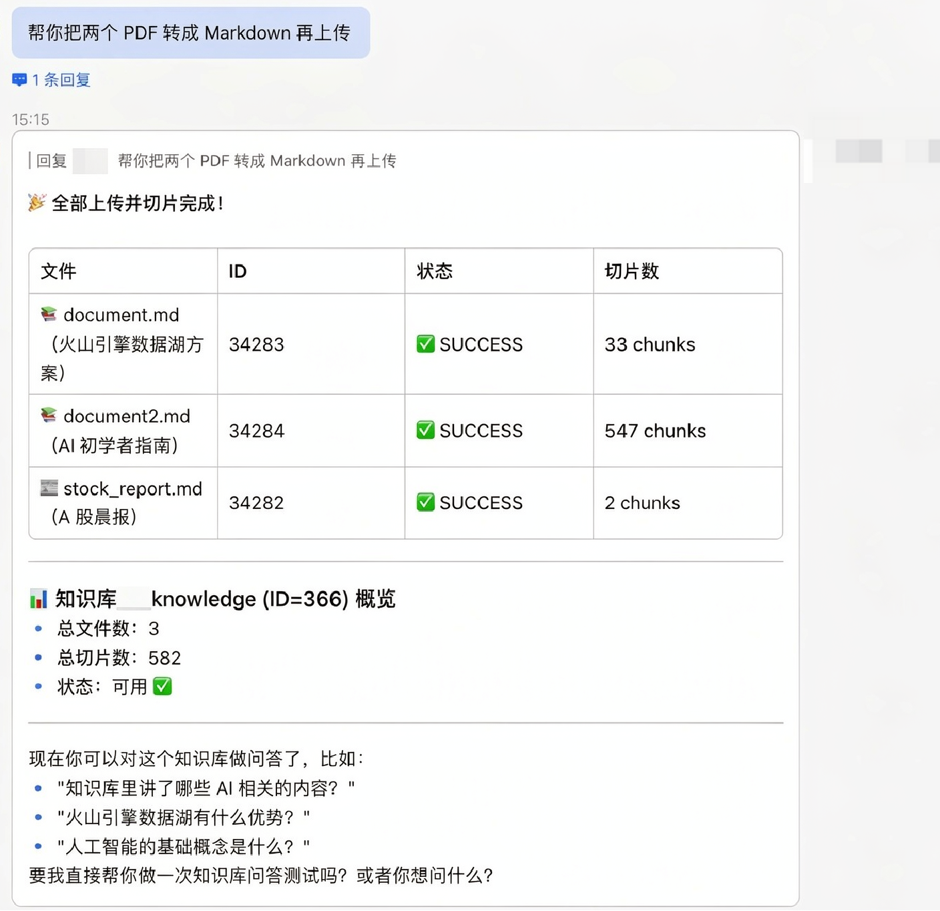Viewport: 940px width, 911px height.
Task: Click the (AI 初学者指南) subtitle
Action: point(115,445)
